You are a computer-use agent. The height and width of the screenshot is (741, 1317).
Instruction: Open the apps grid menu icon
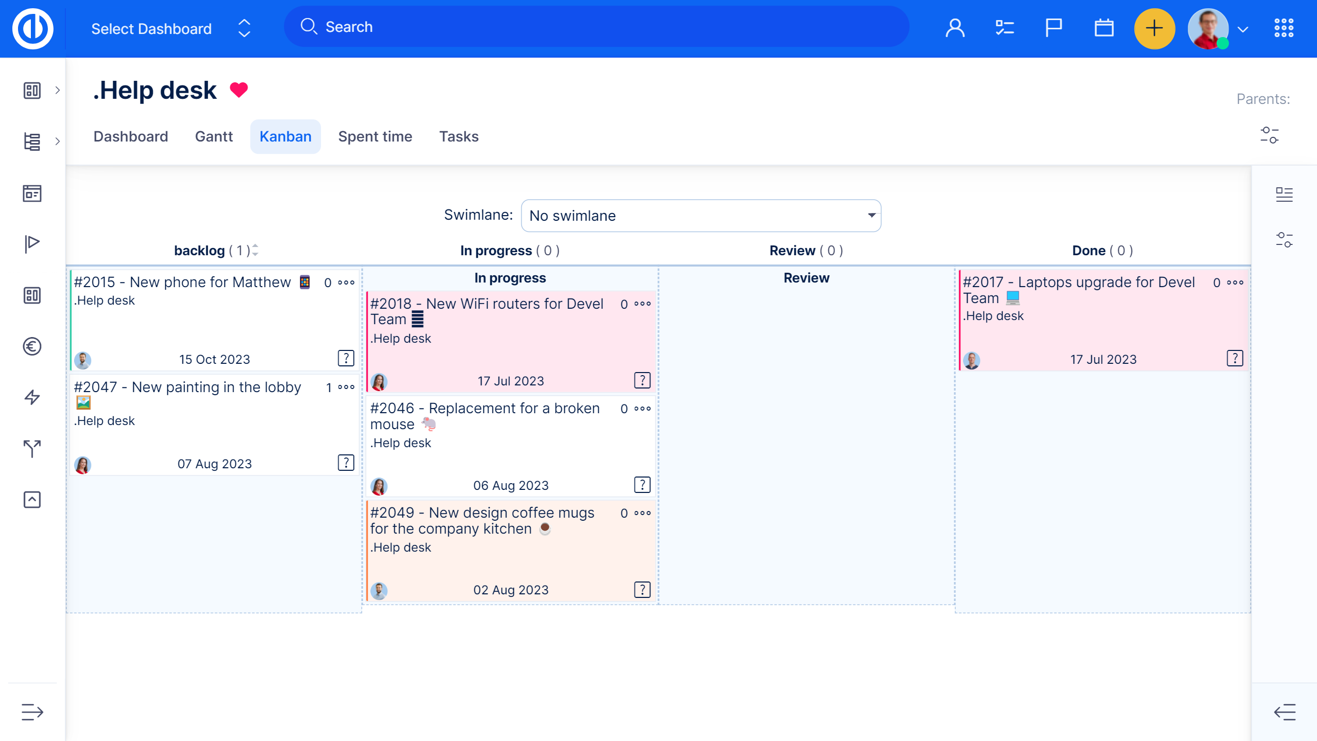(1284, 28)
